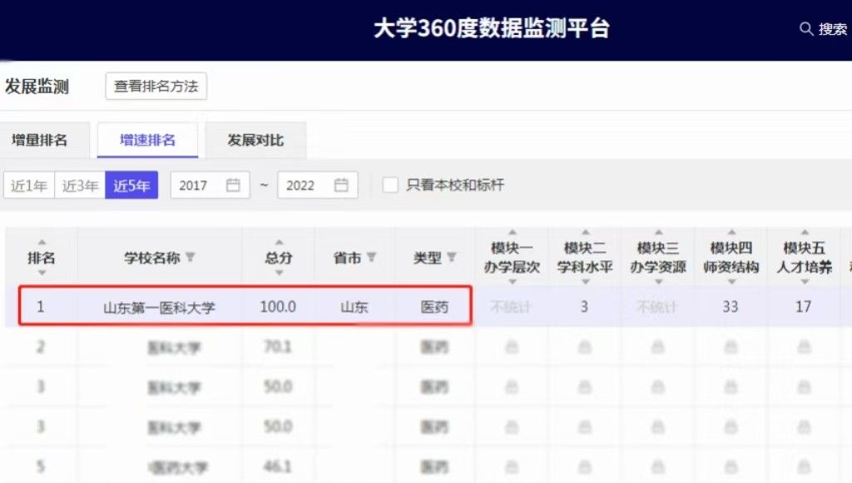
Task: Sort the table by 总分 column
Action: coord(279,258)
